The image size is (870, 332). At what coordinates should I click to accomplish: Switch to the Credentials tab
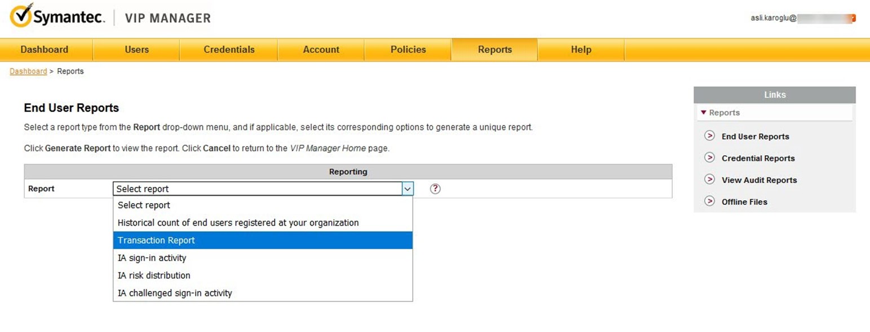tap(229, 50)
